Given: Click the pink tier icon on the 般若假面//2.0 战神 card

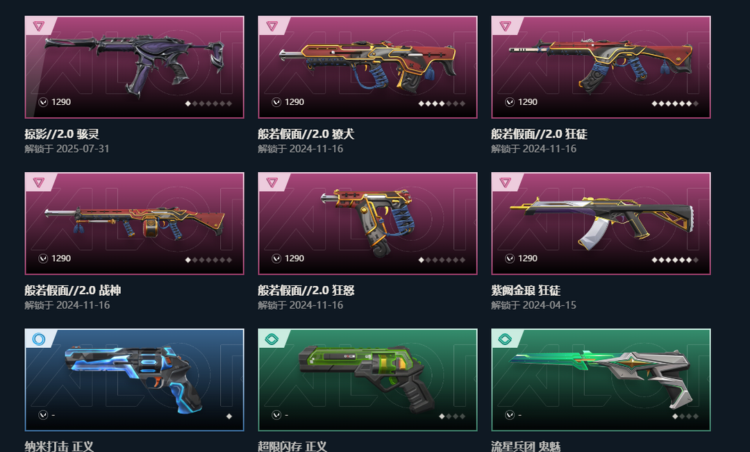Looking at the screenshot, I should tap(39, 183).
